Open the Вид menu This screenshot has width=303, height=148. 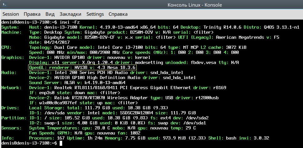[50, 14]
